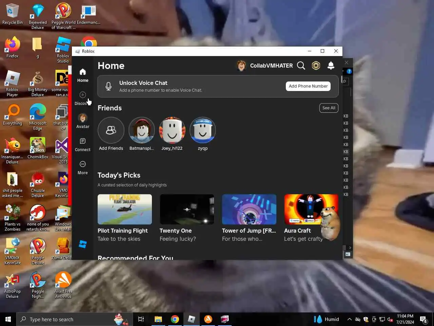Image resolution: width=434 pixels, height=326 pixels.
Task: Open Microsoft Edge desktop shortcut
Action: coord(38,117)
